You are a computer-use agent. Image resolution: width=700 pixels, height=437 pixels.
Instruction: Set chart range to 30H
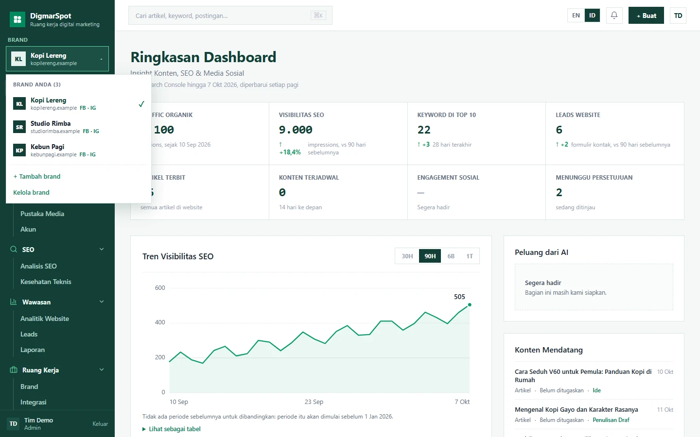coord(407,256)
